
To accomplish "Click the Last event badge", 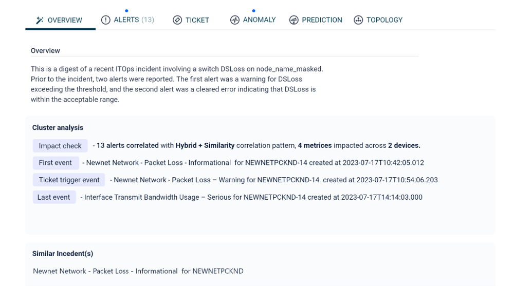I will 54,197.
